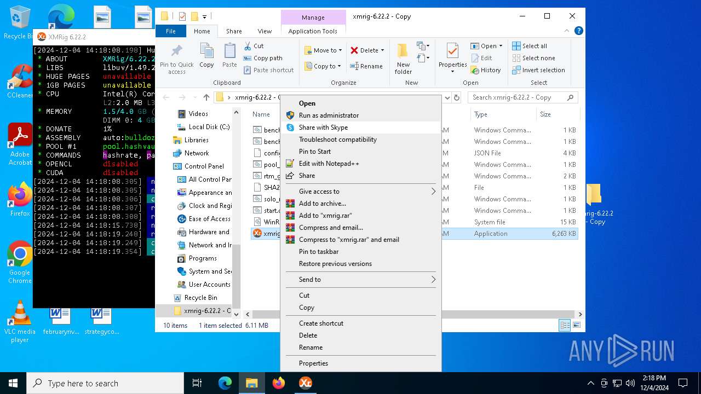Choose Properties in context menu
Screen dimensions: 701x394
click(361, 363)
